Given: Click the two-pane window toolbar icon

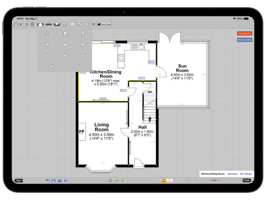Looking at the screenshot, I should tap(87, 24).
